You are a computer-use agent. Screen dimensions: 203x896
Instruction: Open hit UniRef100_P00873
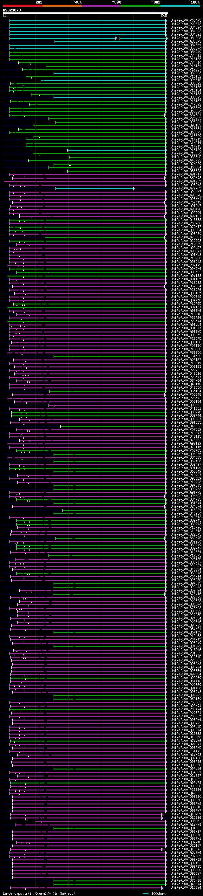(186, 24)
